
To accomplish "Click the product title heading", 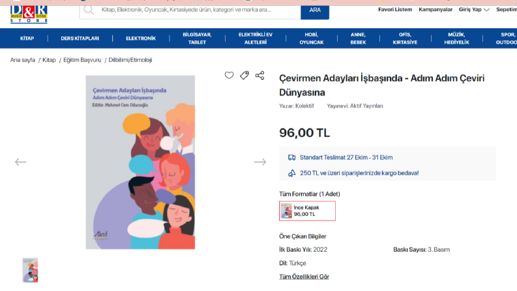I will 382,85.
